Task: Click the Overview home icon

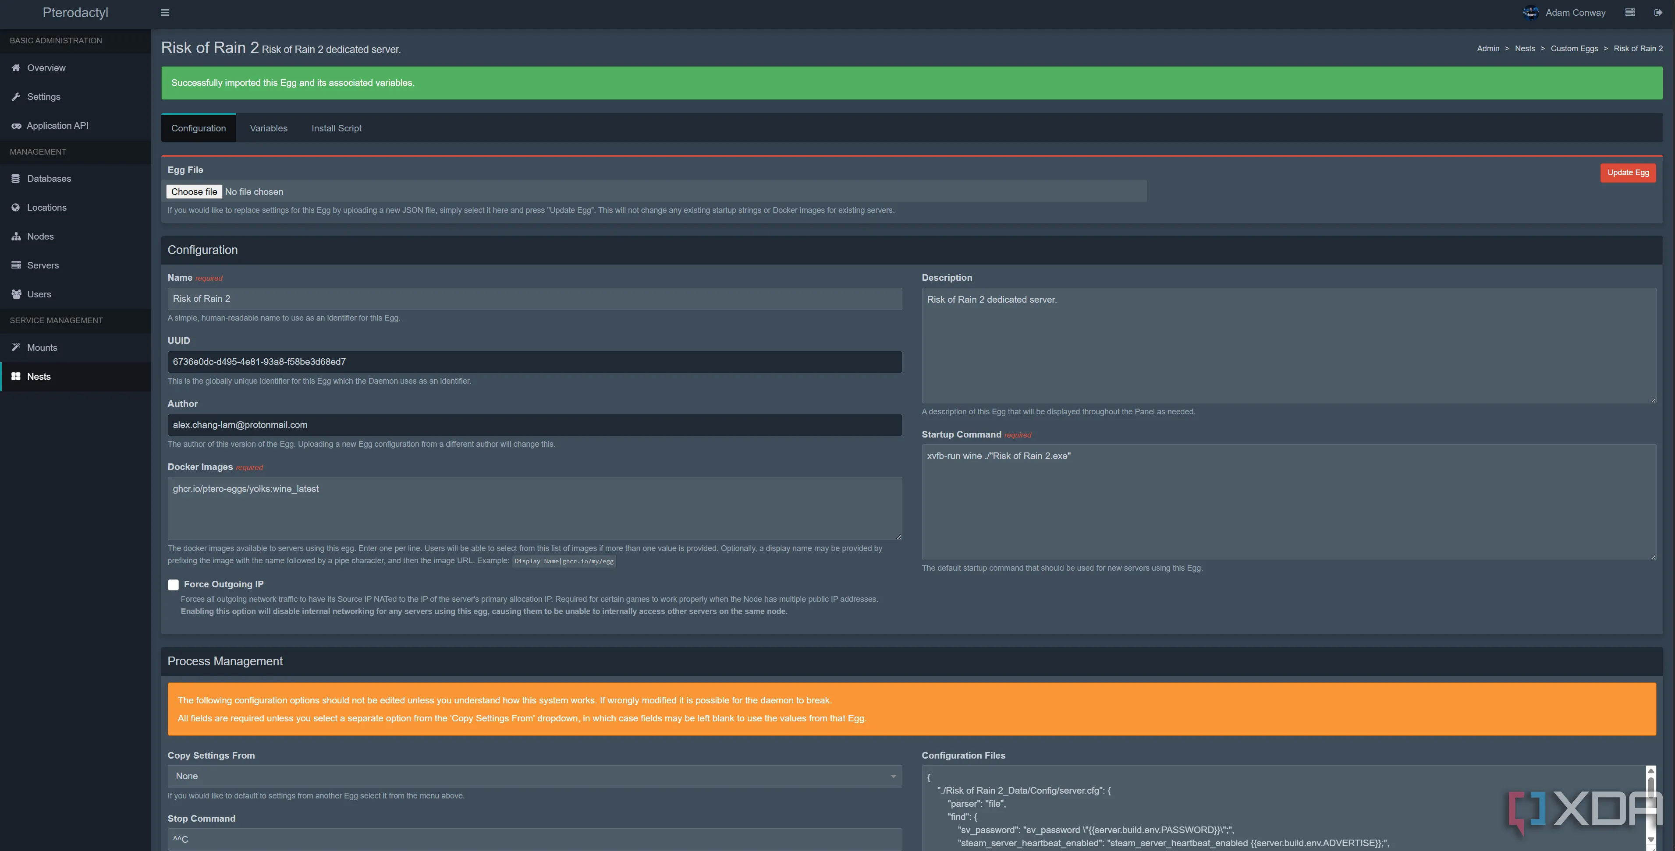Action: click(x=16, y=67)
